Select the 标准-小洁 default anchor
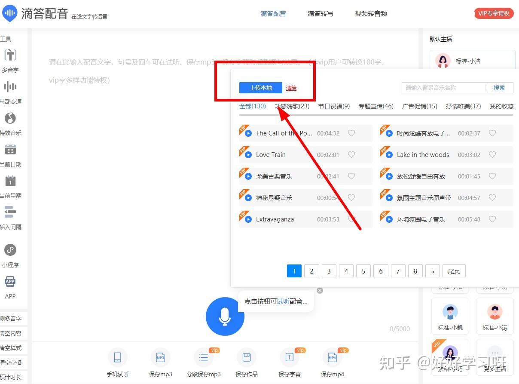519x384 pixels. coord(473,61)
